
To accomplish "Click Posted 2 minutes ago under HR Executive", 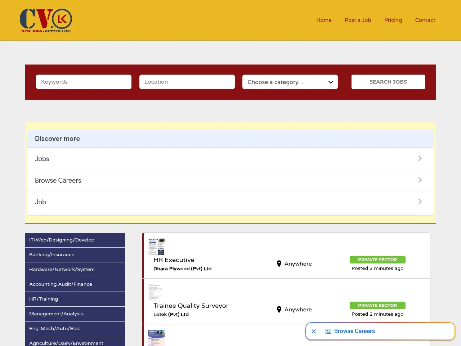I will coord(377,269).
